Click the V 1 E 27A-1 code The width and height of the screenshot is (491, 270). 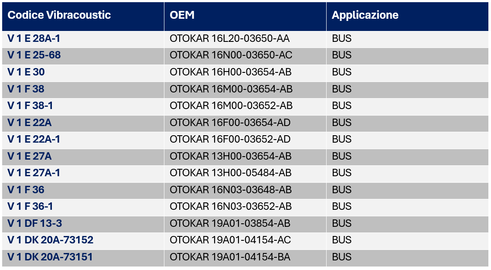[34, 173]
